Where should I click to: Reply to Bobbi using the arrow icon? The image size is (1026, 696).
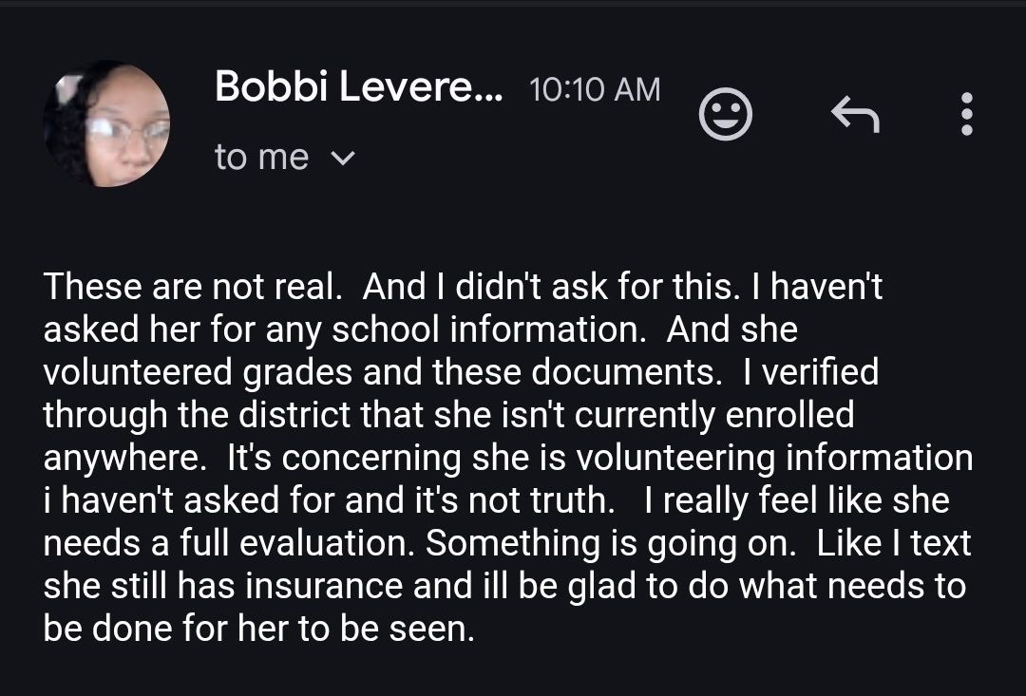855,114
